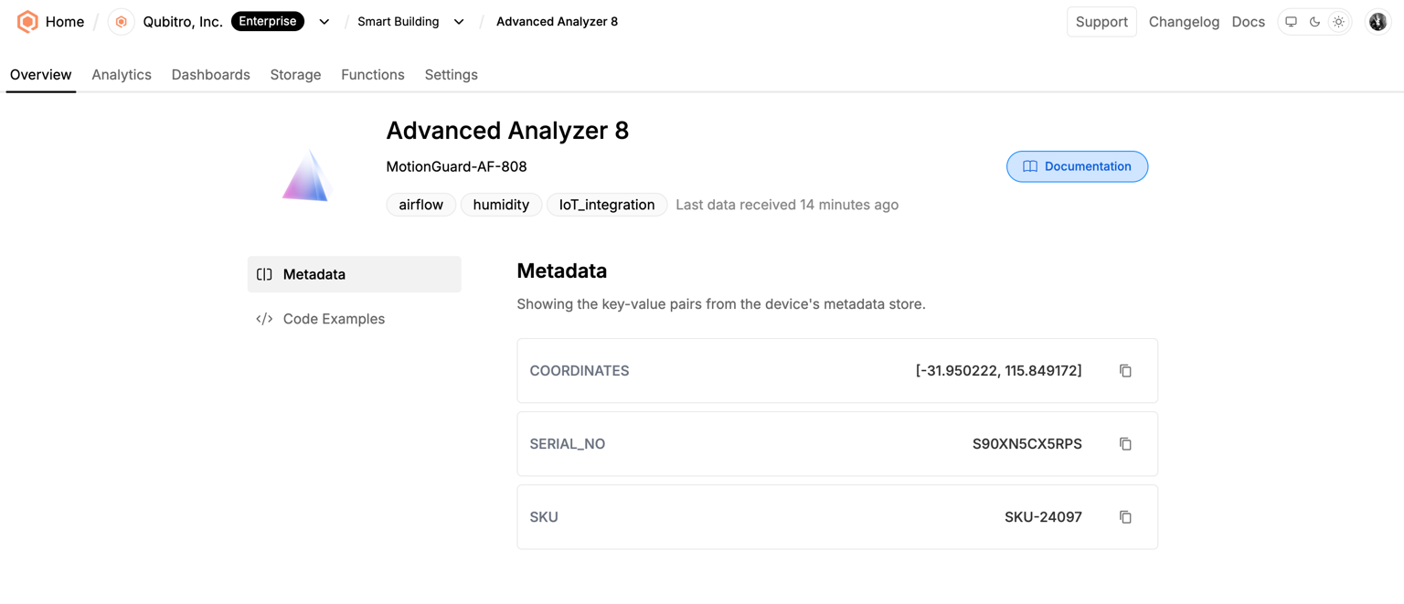Select light mode with the sun icon
The height and width of the screenshot is (604, 1404).
[x=1338, y=22]
